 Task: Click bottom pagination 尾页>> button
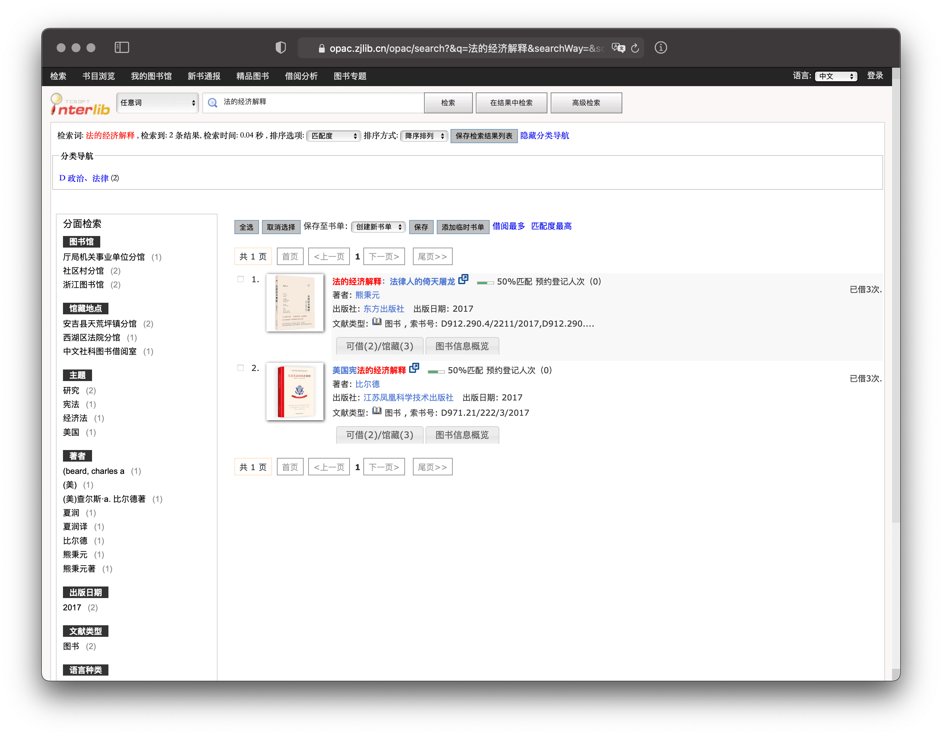[433, 468]
